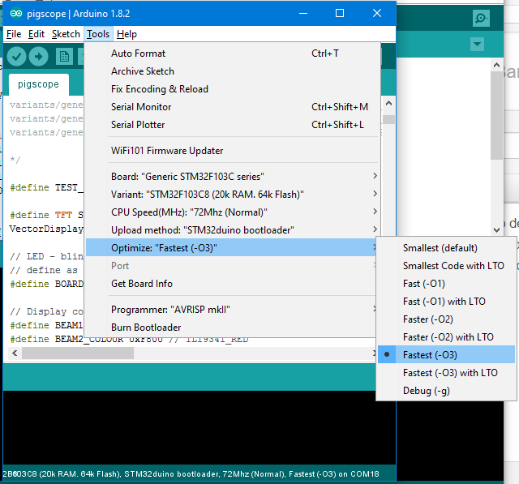Choose Smallest Code with LTO
519x484 pixels.
[x=446, y=266]
